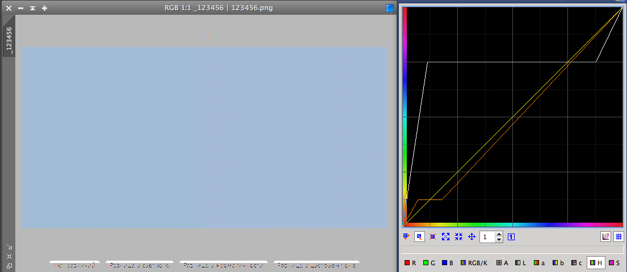Image resolution: width=627 pixels, height=272 pixels.
Task: Click the zoom factor field showing 1
Action: (487, 237)
